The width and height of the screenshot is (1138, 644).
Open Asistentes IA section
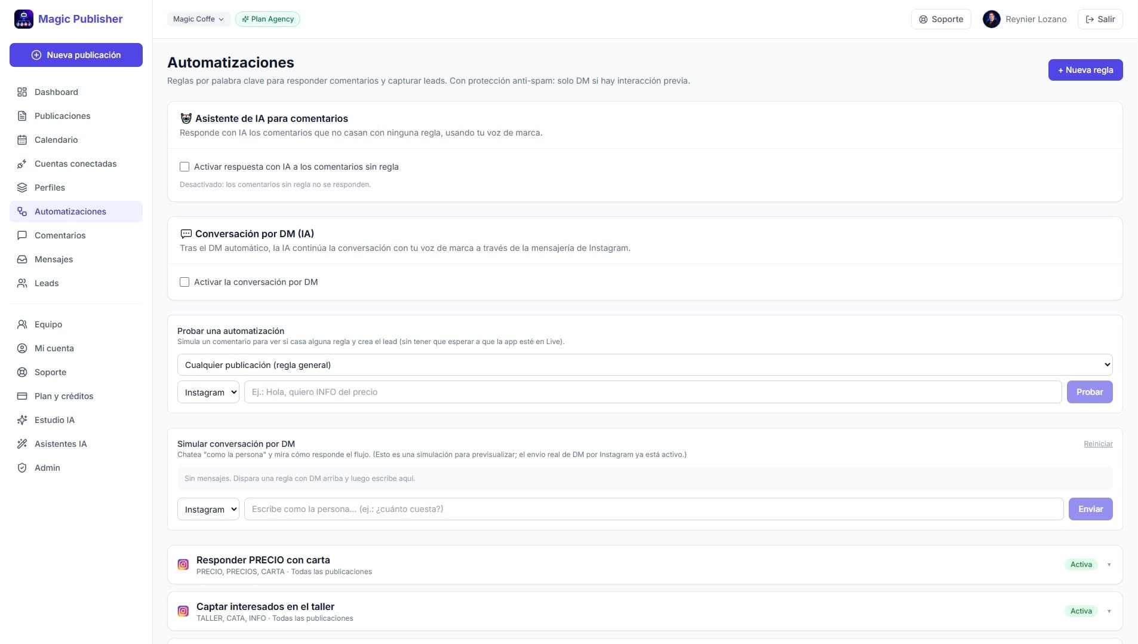coord(76,444)
